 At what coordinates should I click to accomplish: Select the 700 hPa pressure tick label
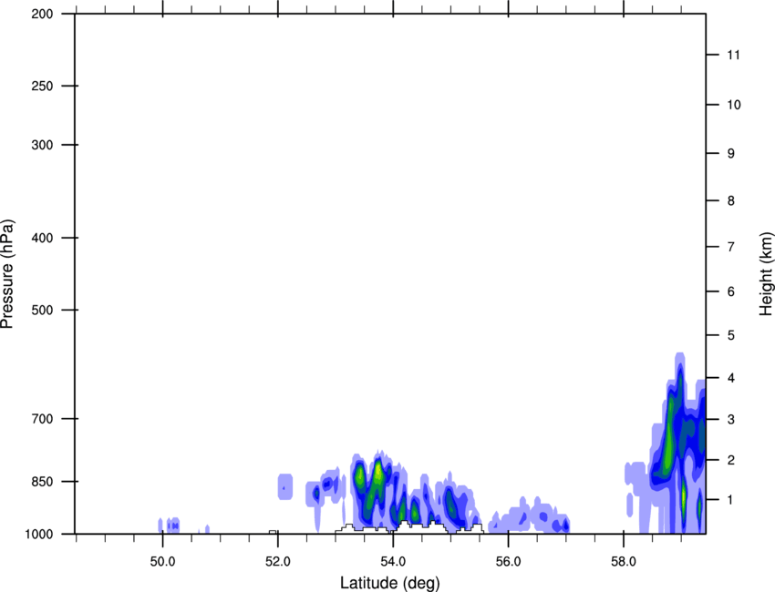[x=43, y=419]
